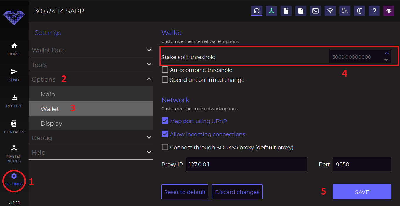This screenshot has height=206, width=400.
Task: Enable Spend unconfirmed change checkbox
Action: 165,80
